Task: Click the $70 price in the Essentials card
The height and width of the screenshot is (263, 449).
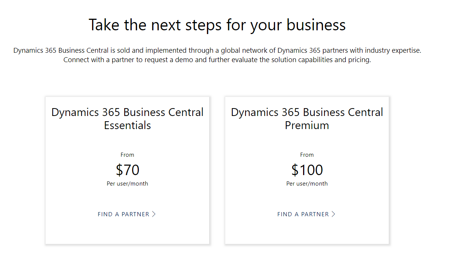Action: (x=128, y=170)
